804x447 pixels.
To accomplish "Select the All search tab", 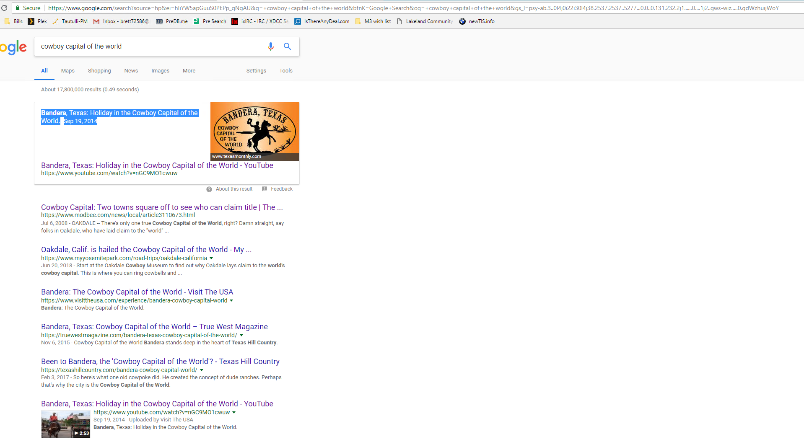I will [x=44, y=71].
